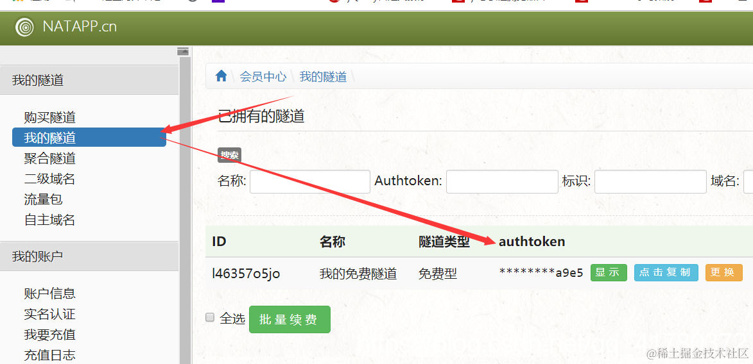The height and width of the screenshot is (364, 753).
Task: Collapse the 我的隧道 sidebar section header
Action: pos(89,80)
